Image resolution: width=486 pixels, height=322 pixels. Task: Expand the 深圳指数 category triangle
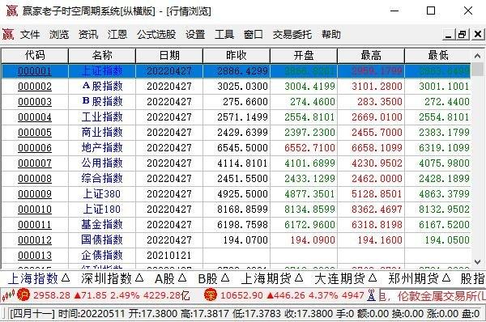coord(139,278)
